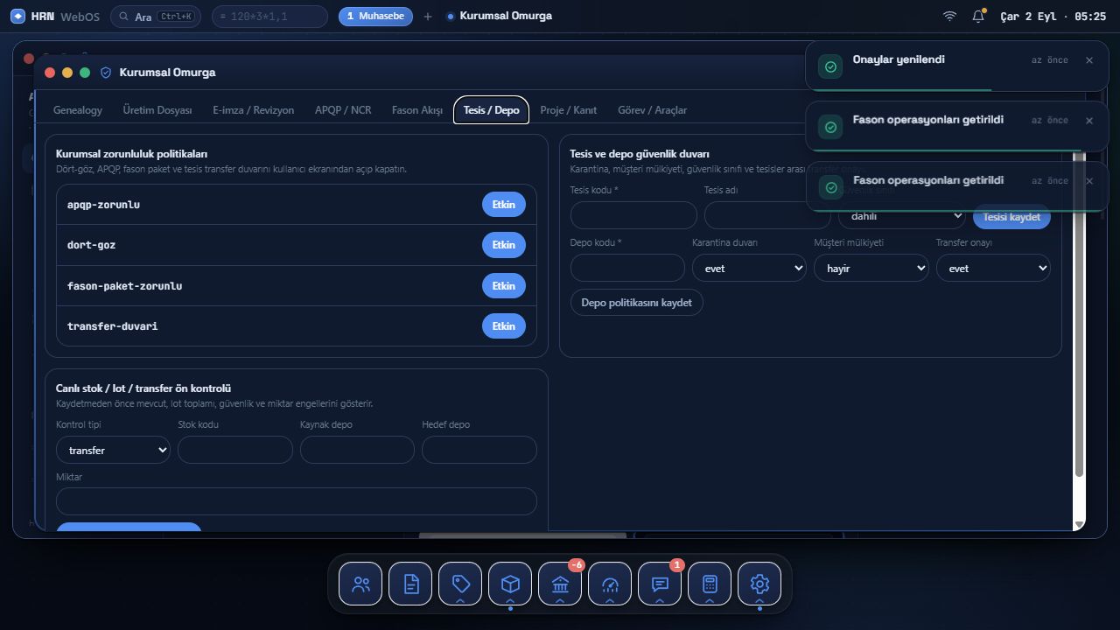Click the plus icon to add workspace
Image resolution: width=1120 pixels, height=630 pixels.
tap(428, 16)
